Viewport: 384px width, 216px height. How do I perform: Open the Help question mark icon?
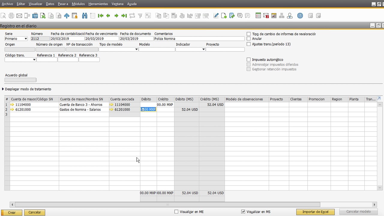(300, 16)
